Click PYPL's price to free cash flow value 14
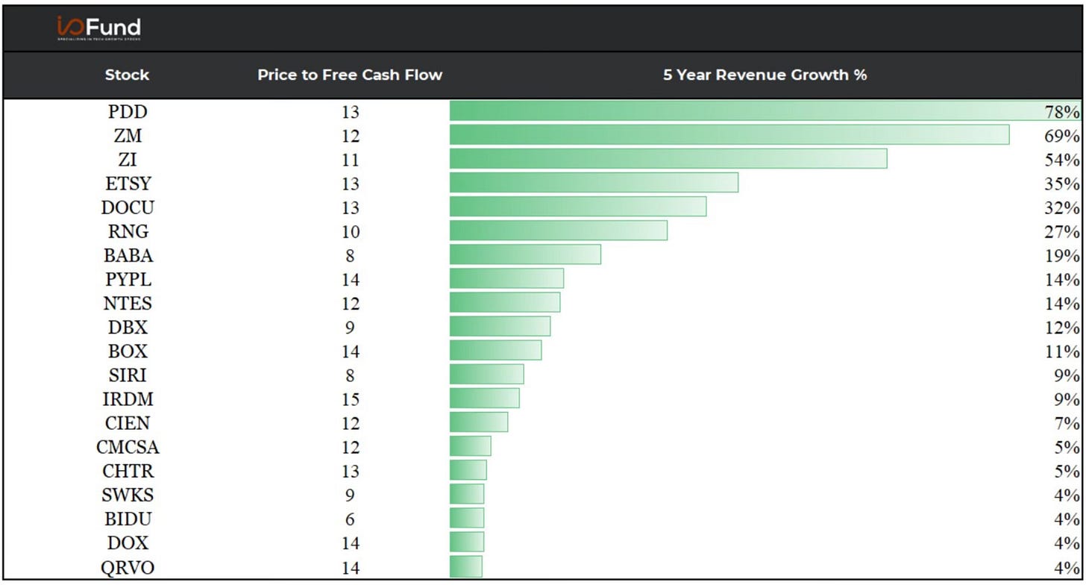 [x=350, y=280]
